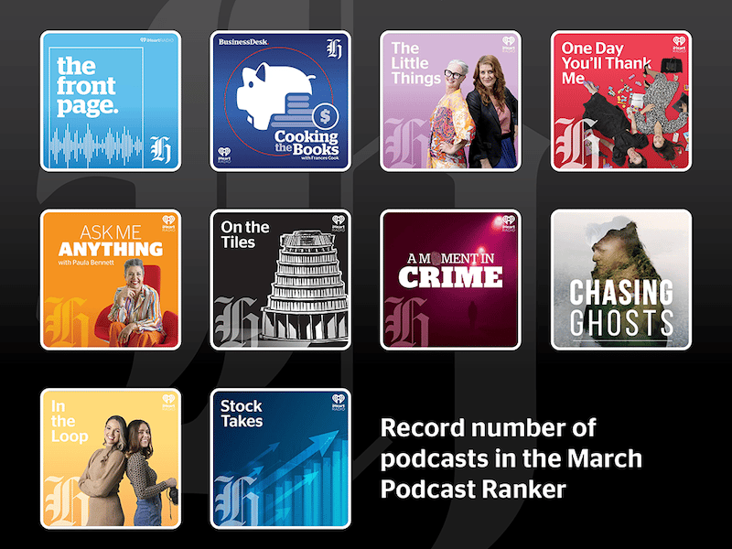
Task: Select the Stock Takes podcast cover
Action: point(281,458)
